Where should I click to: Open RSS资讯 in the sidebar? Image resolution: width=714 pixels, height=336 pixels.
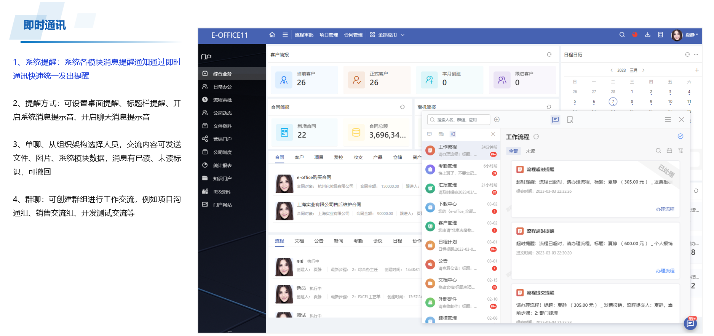point(232,192)
